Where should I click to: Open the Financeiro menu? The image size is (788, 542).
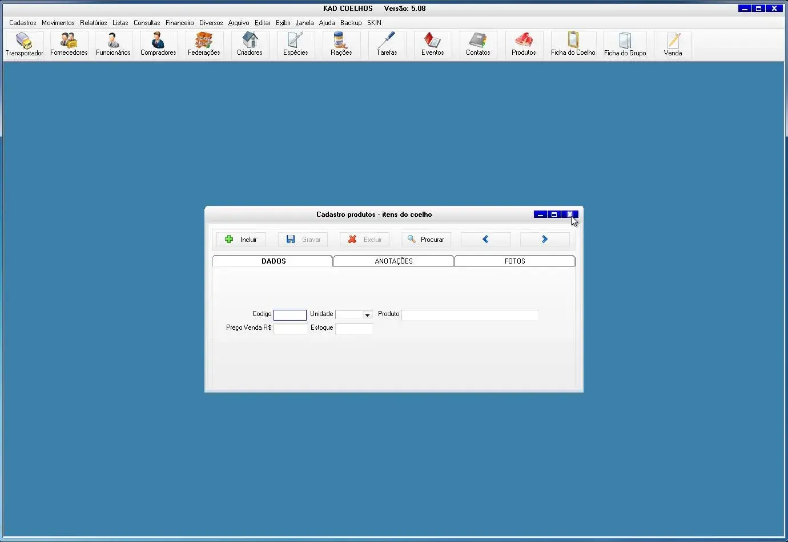[179, 23]
